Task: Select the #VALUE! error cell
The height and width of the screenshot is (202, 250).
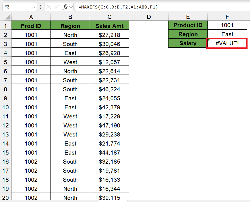Action: (x=227, y=43)
